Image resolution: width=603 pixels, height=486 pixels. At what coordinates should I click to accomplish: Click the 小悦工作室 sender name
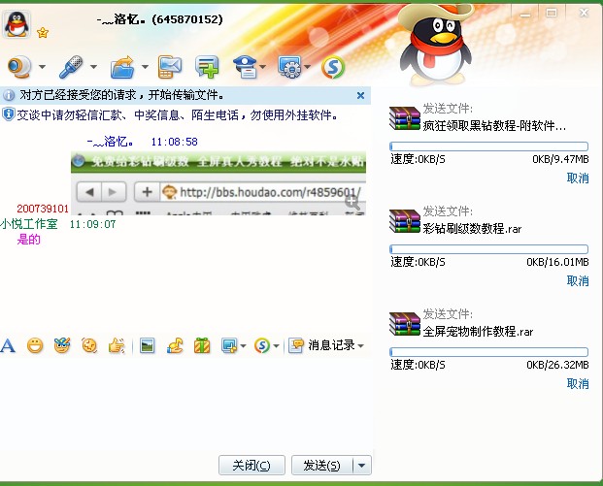[x=29, y=224]
